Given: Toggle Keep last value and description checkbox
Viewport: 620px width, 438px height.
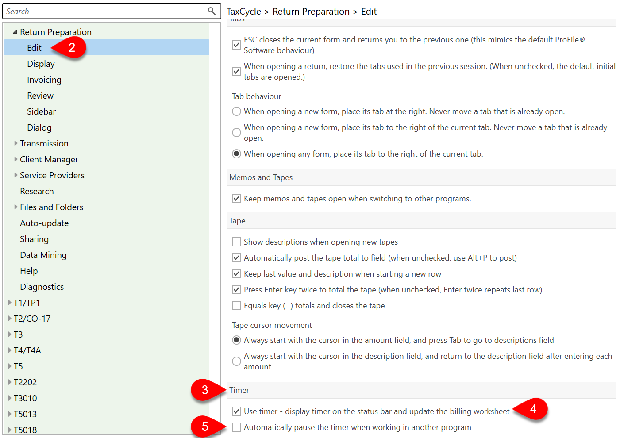Looking at the screenshot, I should [237, 274].
